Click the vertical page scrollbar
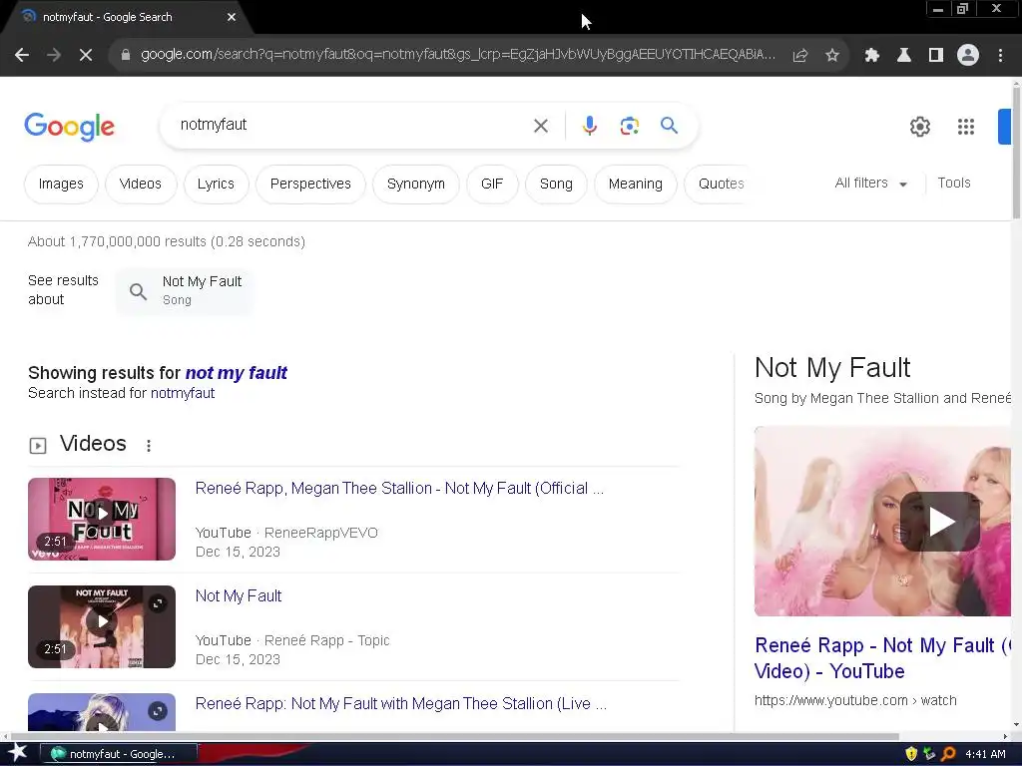The image size is (1022, 766). [1017, 152]
